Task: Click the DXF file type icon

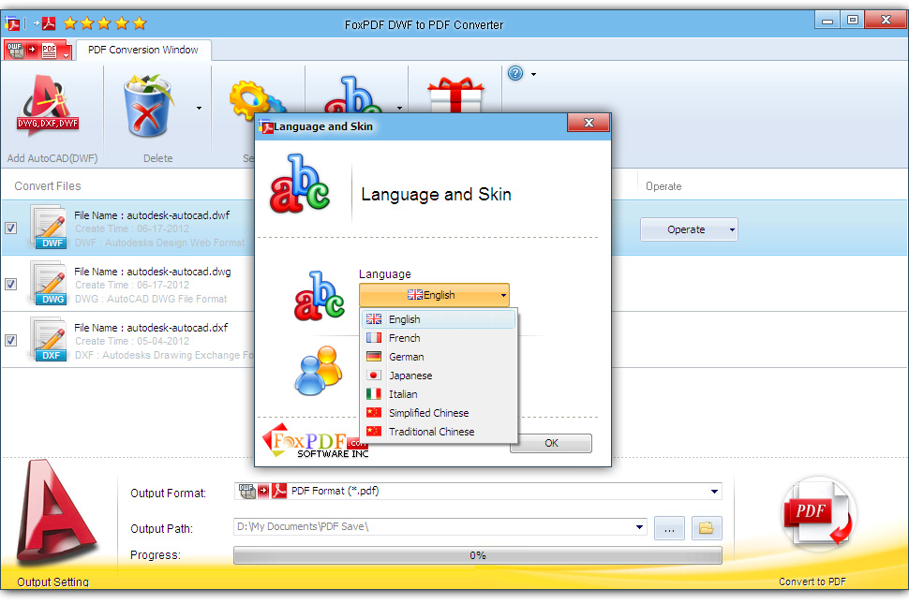Action: point(48,340)
